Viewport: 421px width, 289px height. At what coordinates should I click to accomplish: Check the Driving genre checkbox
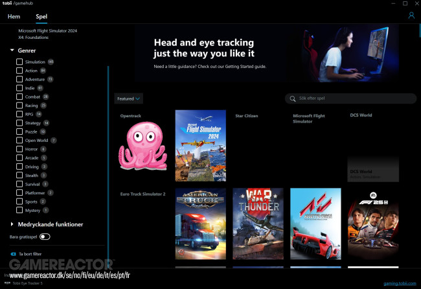point(19,167)
